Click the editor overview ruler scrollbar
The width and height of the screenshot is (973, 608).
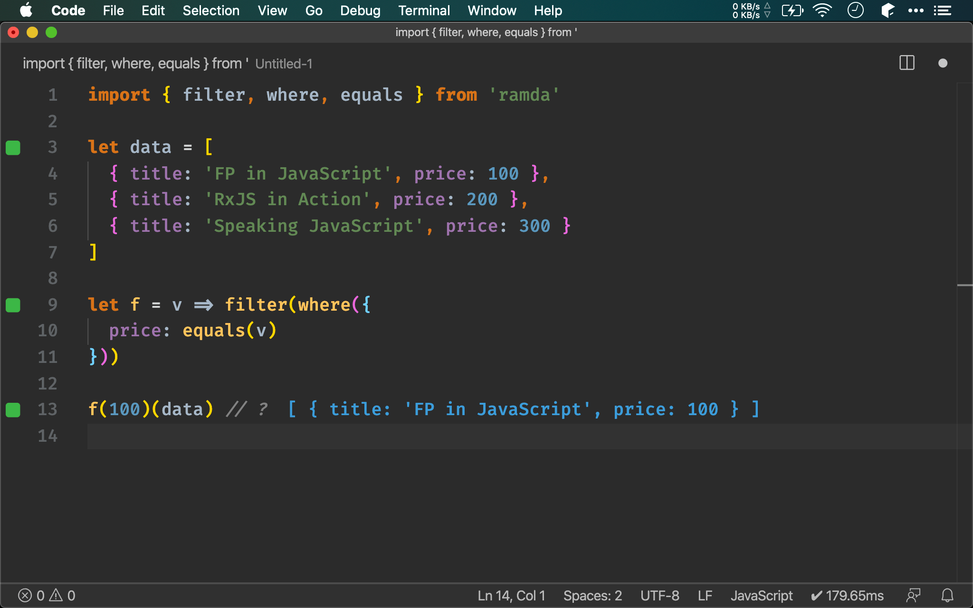click(964, 332)
